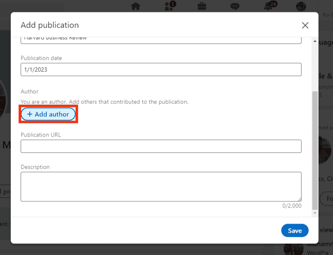333x255 pixels.
Task: Focus the Publication URL field
Action: click(x=161, y=146)
